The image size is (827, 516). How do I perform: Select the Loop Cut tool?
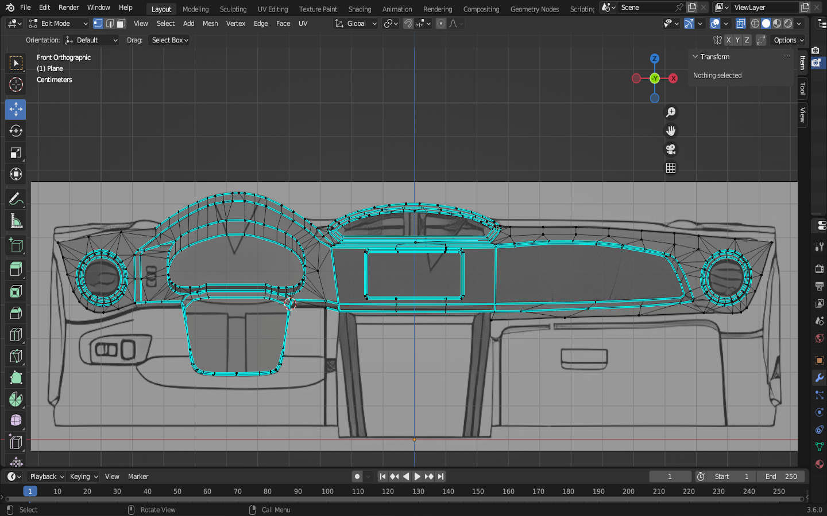(16, 334)
